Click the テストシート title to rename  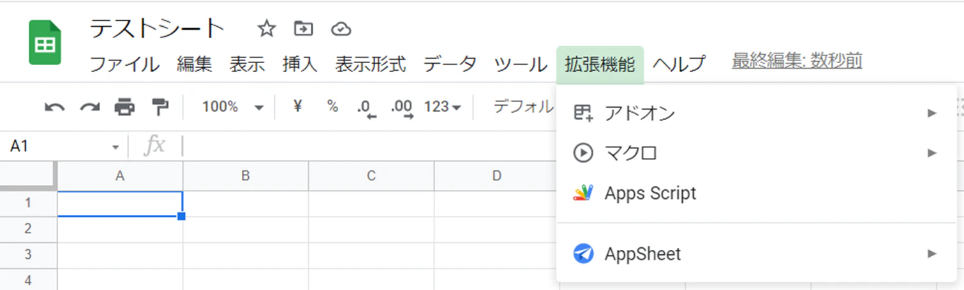click(157, 29)
